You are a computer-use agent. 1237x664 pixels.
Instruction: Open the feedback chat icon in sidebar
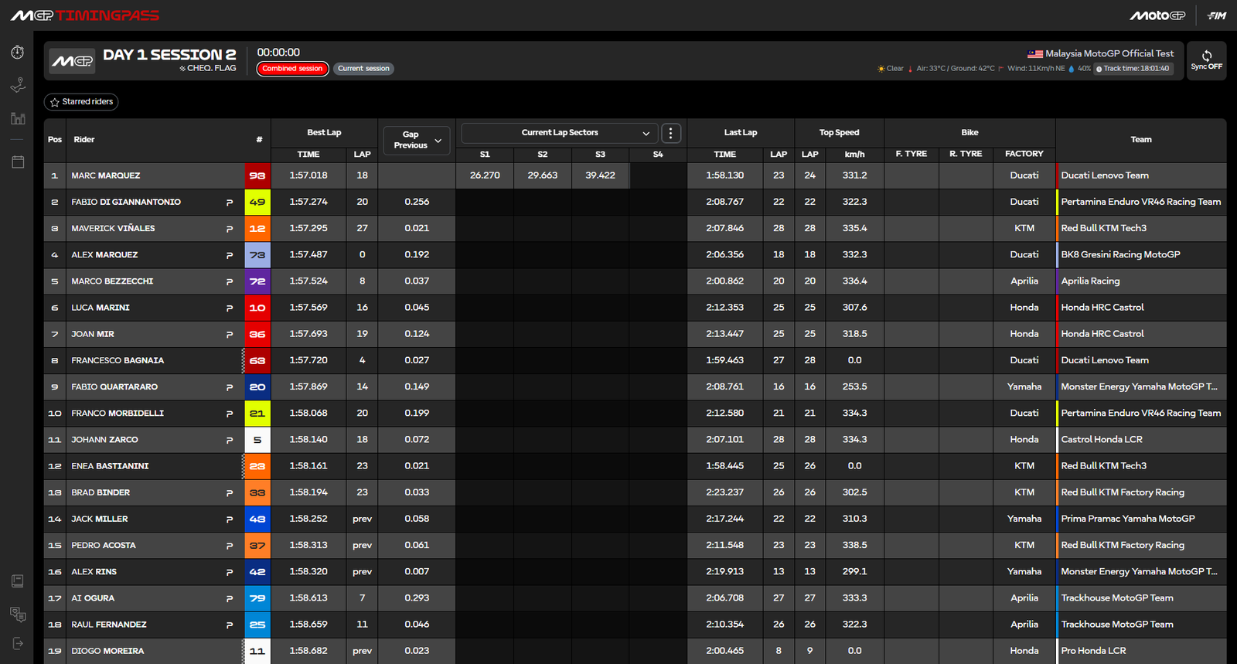pos(18,615)
